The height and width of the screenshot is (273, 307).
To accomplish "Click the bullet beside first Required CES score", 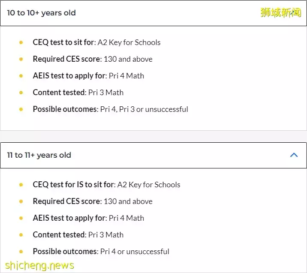I will [x=21, y=59].
